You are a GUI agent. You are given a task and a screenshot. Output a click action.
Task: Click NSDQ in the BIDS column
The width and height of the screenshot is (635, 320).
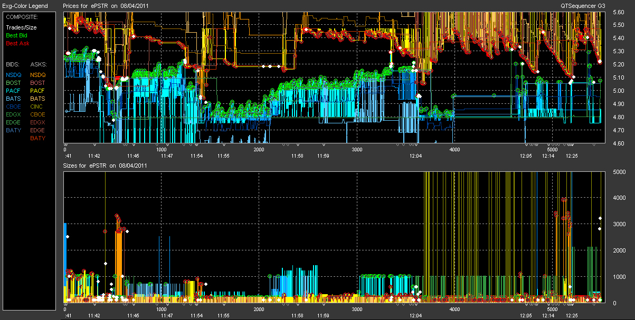13,75
